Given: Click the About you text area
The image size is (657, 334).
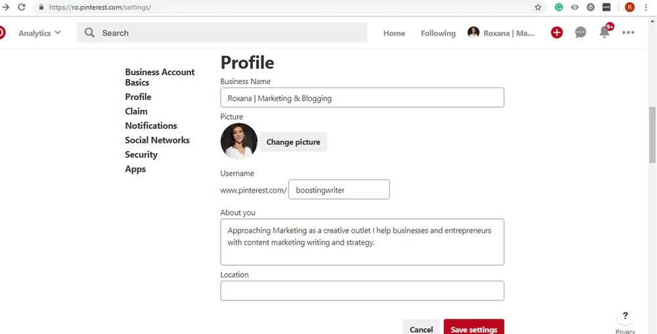Looking at the screenshot, I should 362,242.
